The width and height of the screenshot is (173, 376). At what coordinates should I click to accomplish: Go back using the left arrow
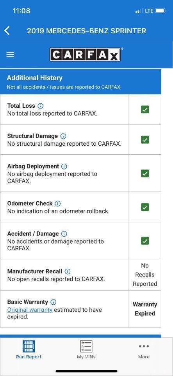(7, 31)
